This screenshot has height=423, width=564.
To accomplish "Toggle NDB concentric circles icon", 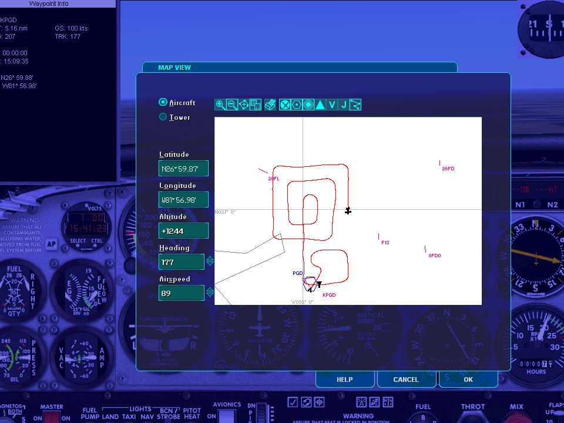I will coord(308,105).
